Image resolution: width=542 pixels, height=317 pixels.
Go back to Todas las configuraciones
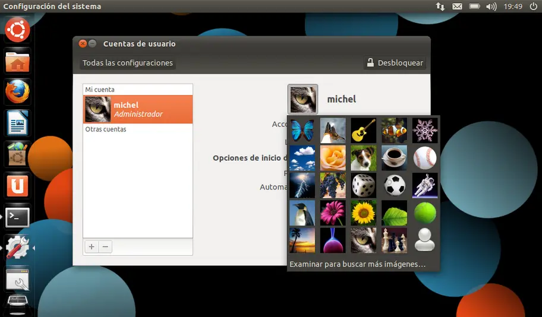click(x=128, y=63)
